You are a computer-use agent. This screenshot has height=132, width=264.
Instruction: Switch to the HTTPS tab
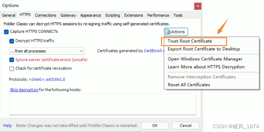point(25,15)
